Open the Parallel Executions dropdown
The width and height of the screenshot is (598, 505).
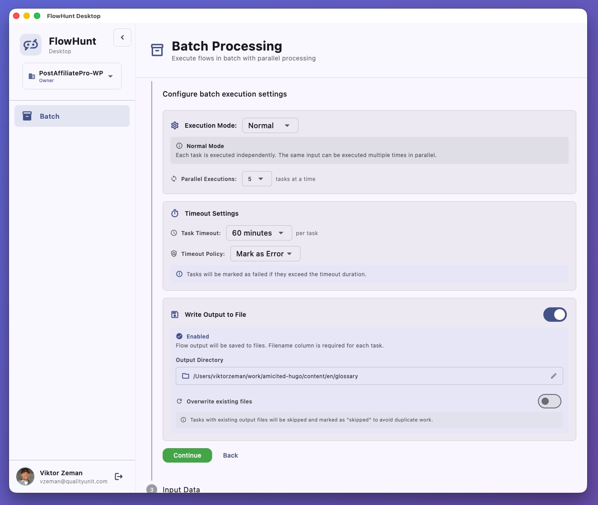click(x=257, y=179)
